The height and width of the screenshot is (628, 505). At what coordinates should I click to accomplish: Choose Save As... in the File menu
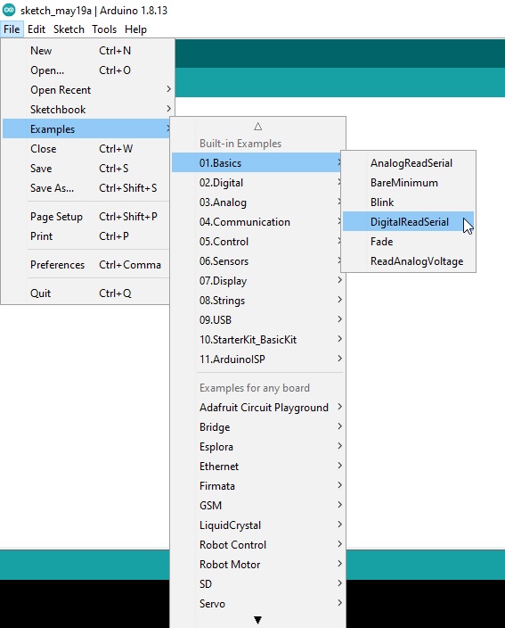[87, 188]
